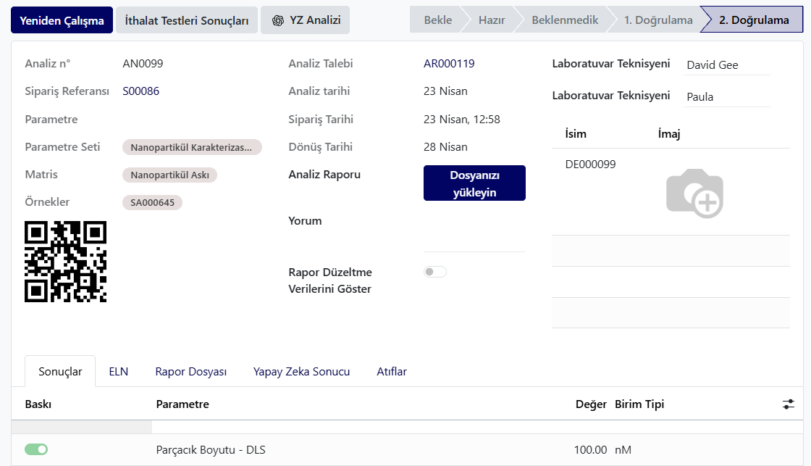Open second Laboratuvar Teknisyeni field Paula
The image size is (811, 466).
[727, 97]
